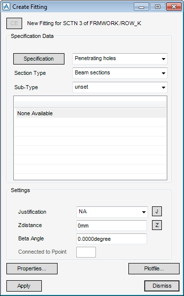Viewport: 184px width, 296px height.
Task: Open the Properties... dialog
Action: (x=32, y=268)
